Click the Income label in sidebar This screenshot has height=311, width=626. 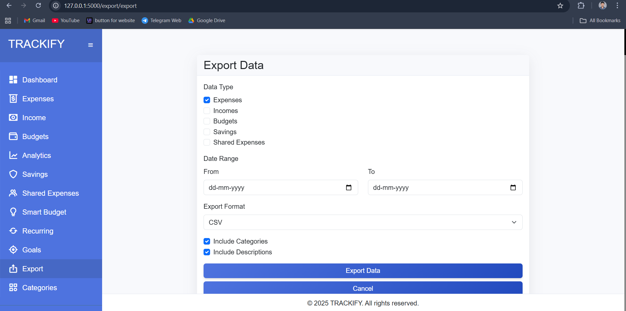pyautogui.click(x=34, y=118)
